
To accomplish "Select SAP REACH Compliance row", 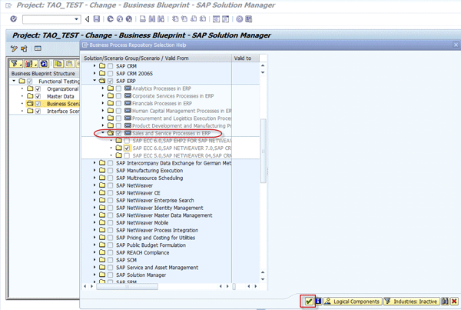I will tap(143, 252).
